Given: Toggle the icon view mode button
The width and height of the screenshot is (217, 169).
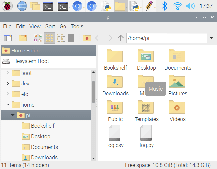Looking at the screenshot, I should [49, 38].
